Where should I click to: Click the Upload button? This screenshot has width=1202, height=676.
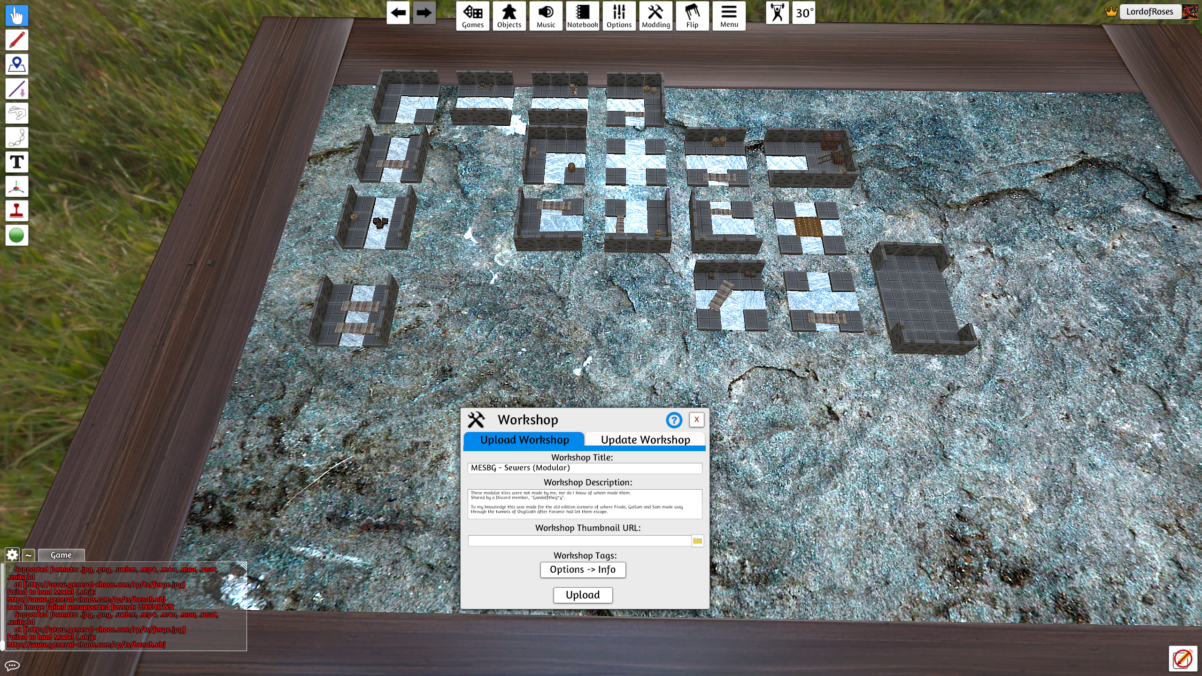coord(583,595)
